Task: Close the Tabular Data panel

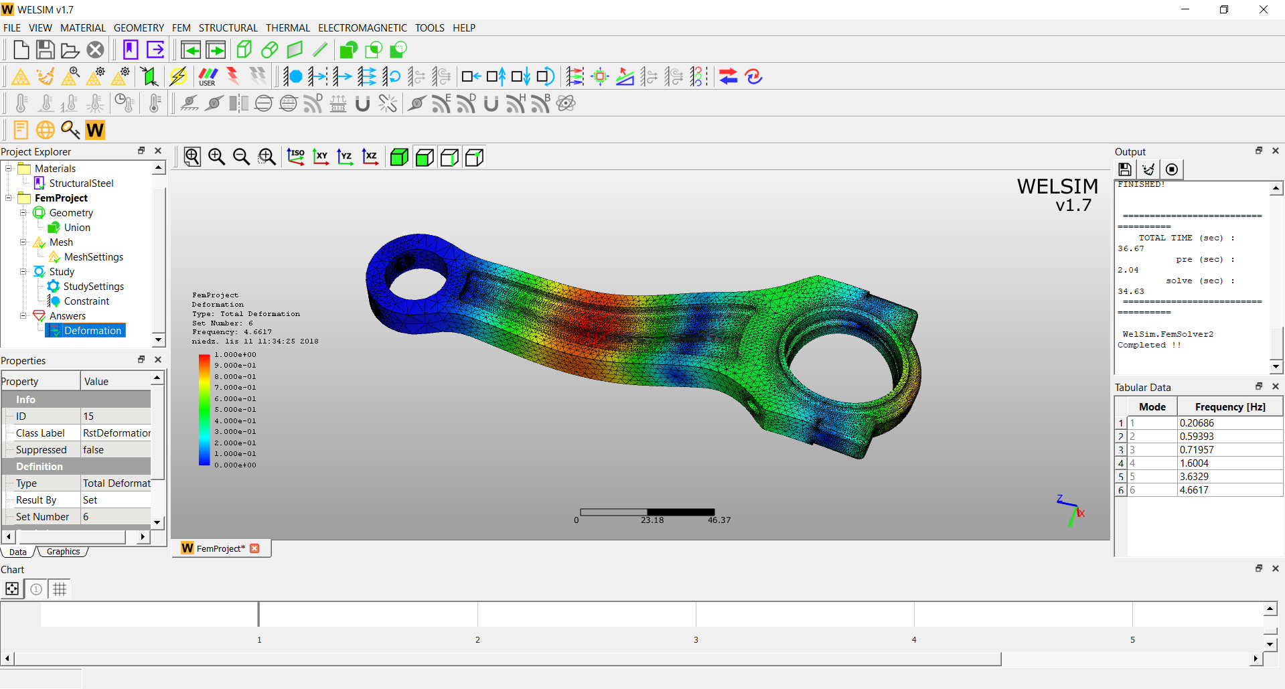Action: coord(1276,386)
